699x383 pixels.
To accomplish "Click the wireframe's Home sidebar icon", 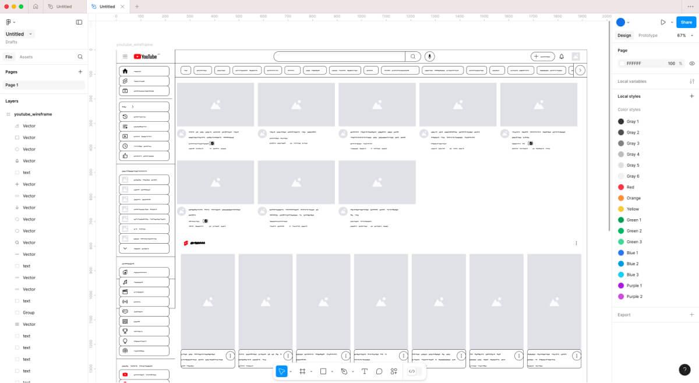I will pos(125,71).
